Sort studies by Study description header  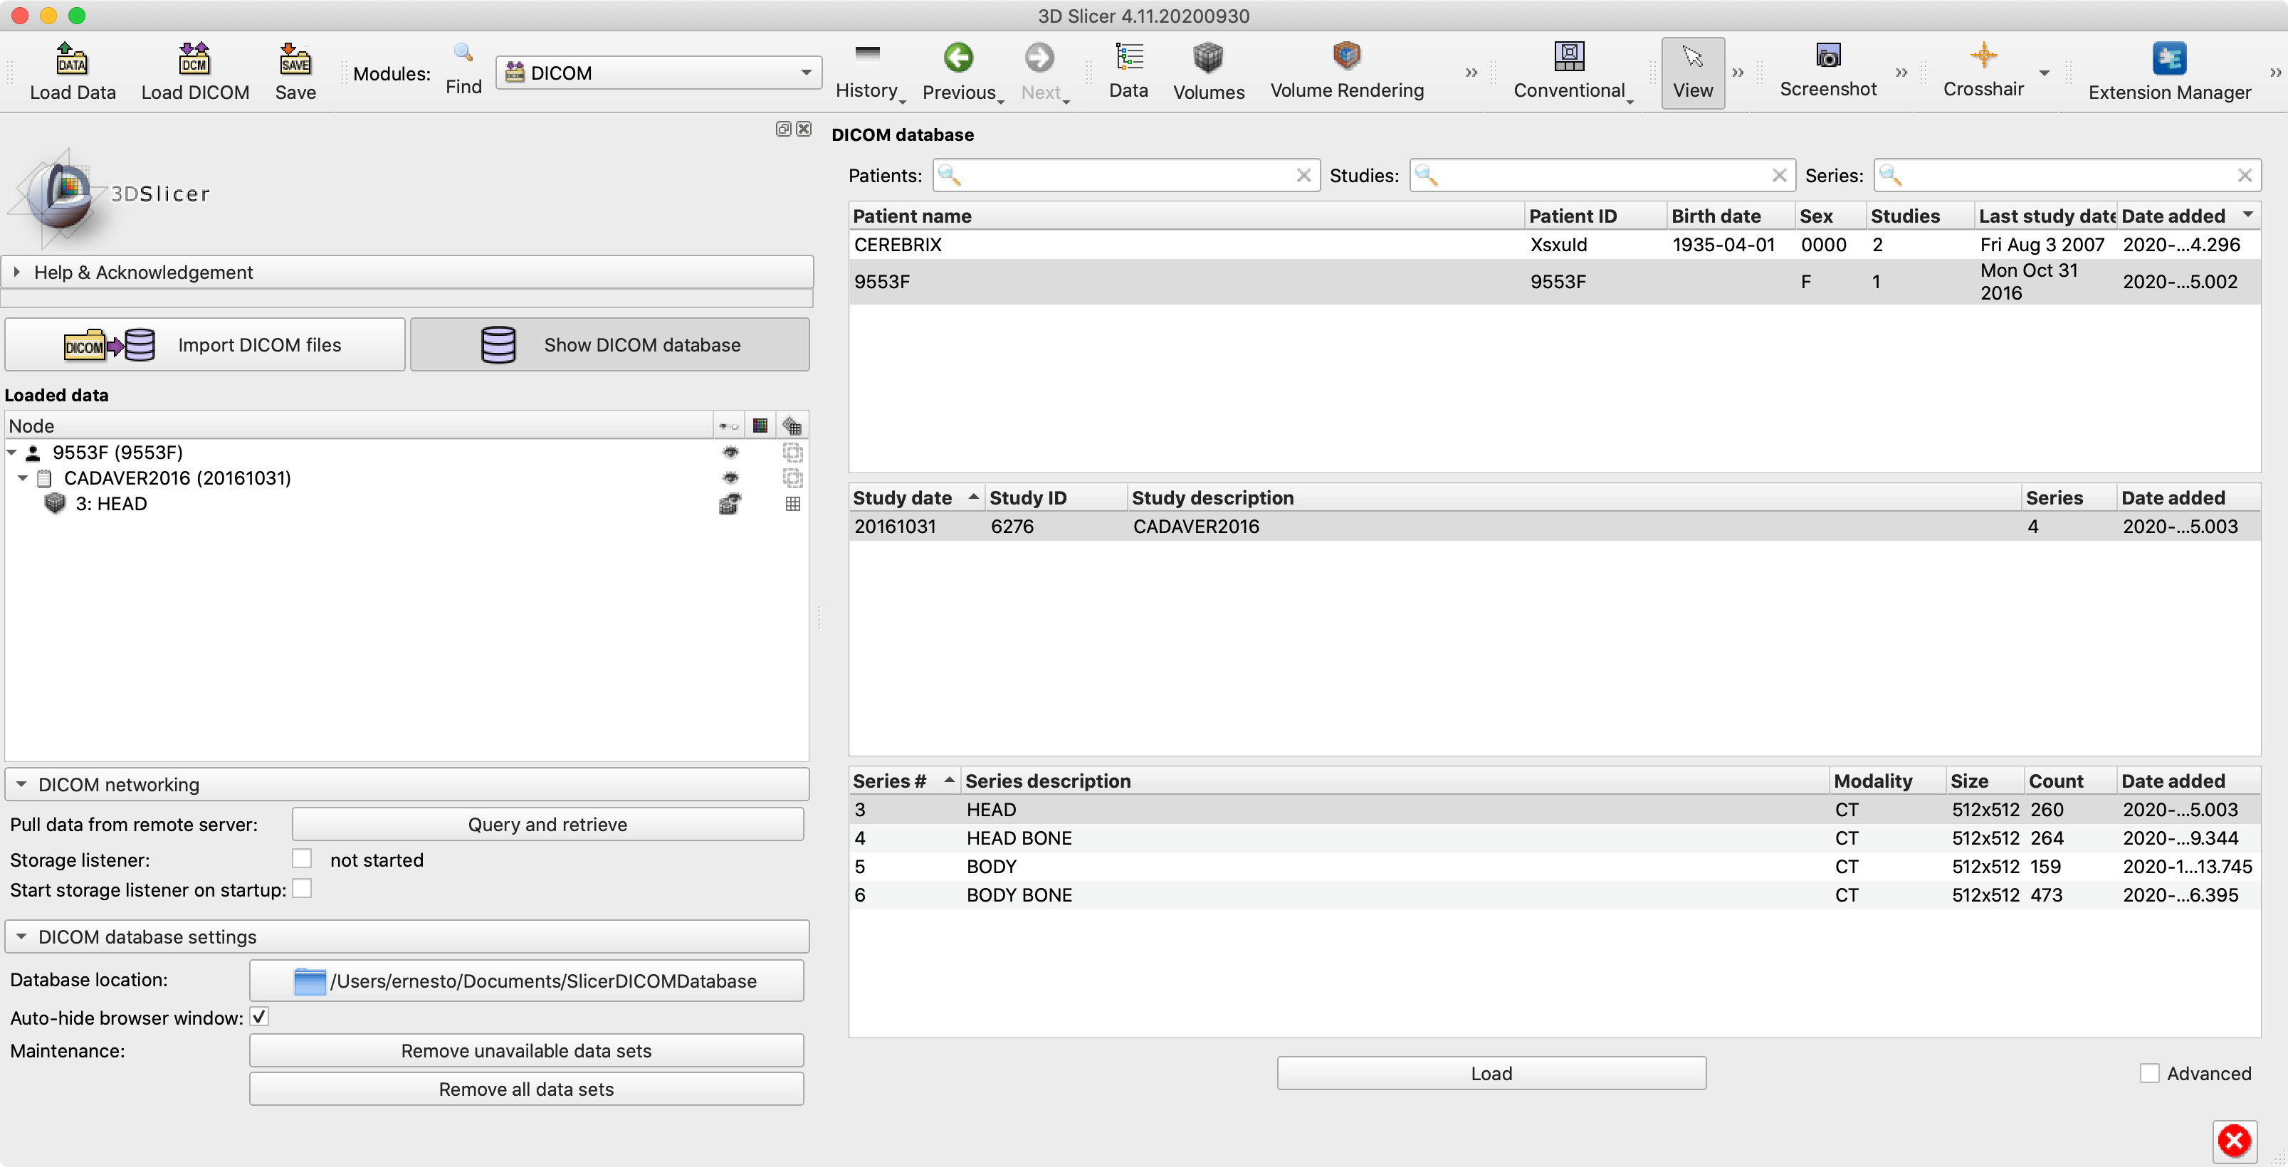[1574, 497]
